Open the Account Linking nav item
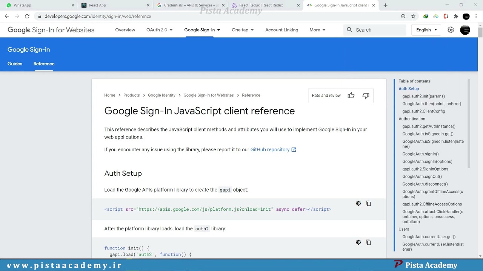Image resolution: width=483 pixels, height=271 pixels. (281, 30)
